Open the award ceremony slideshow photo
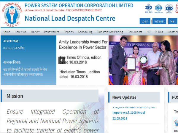The height and width of the screenshot is (133, 178). [x=143, y=60]
